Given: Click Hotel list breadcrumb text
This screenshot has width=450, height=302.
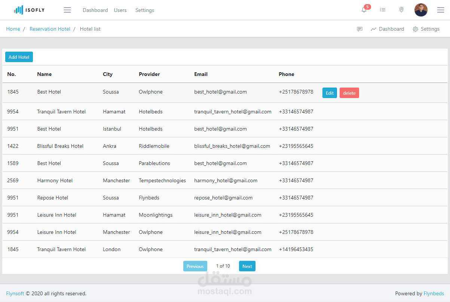Looking at the screenshot, I should point(90,29).
